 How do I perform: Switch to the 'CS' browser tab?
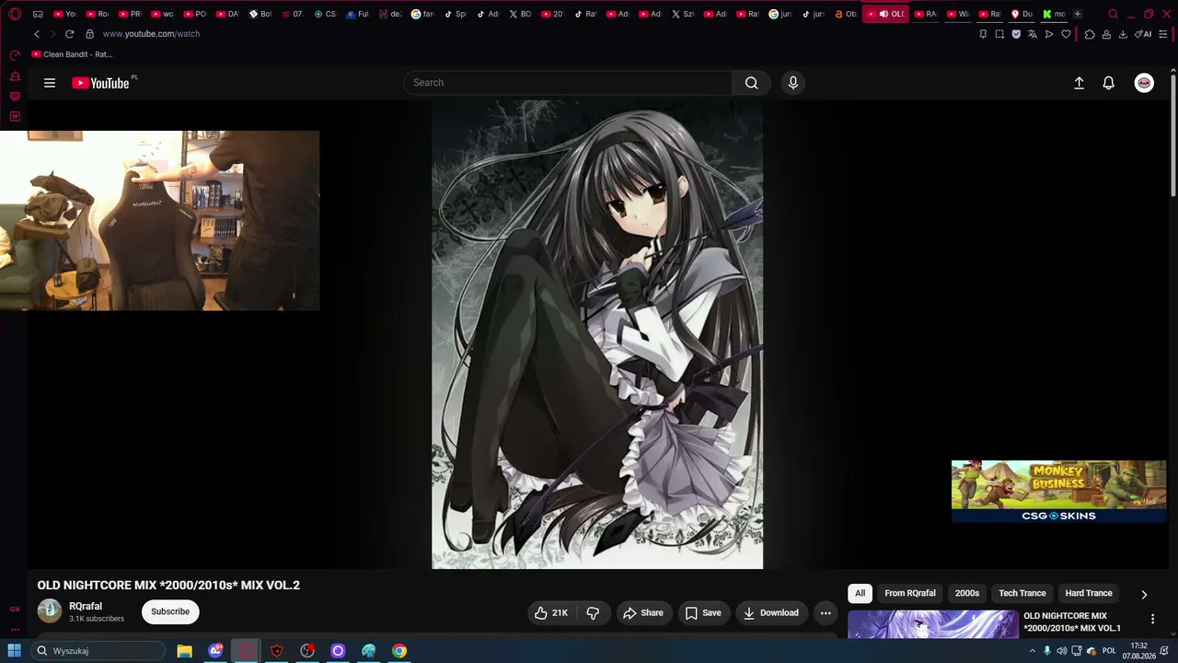[x=326, y=14]
